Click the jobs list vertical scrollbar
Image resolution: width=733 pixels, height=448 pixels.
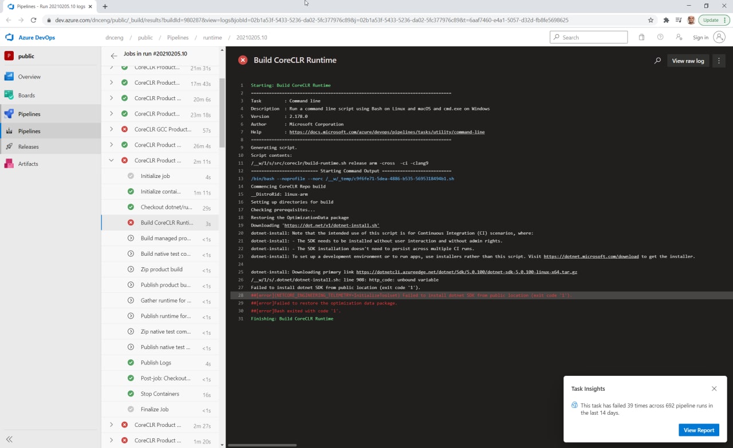[x=222, y=114]
